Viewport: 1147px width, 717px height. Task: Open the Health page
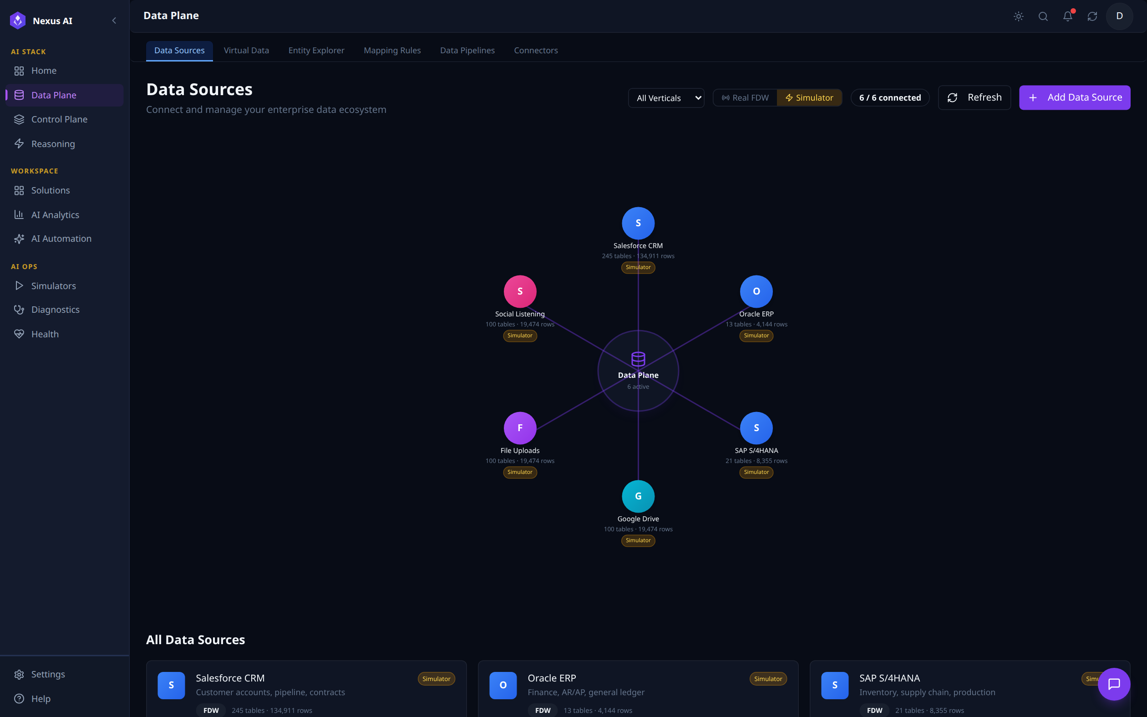pyautogui.click(x=65, y=334)
